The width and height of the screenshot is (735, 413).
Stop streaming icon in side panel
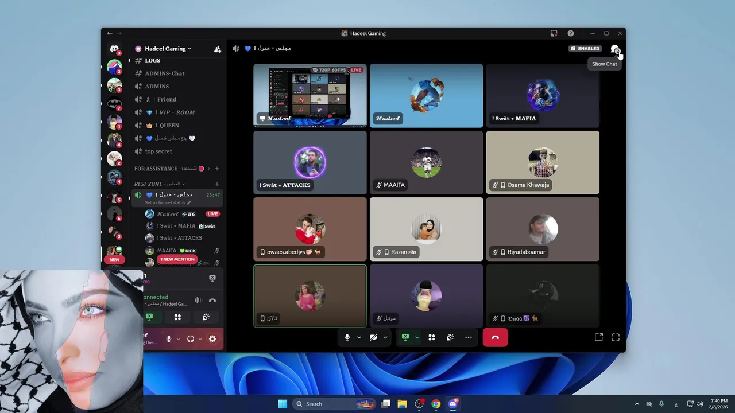click(x=212, y=278)
